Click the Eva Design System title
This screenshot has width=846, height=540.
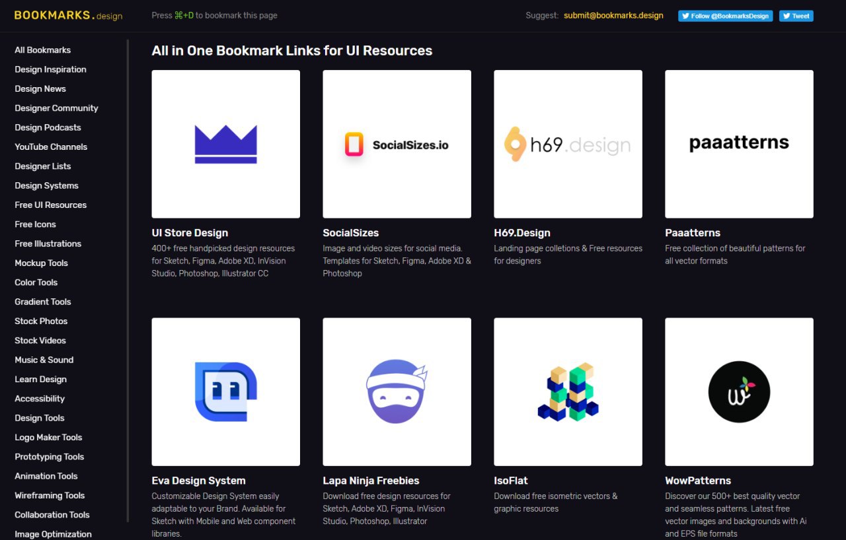pos(198,481)
